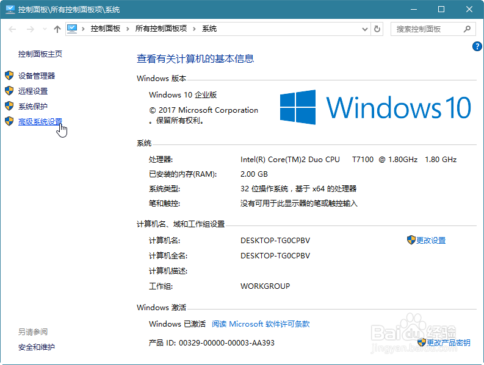Expand chevron after 所有控制面板项 breadcrumb
The image size is (484, 365).
[x=194, y=29]
